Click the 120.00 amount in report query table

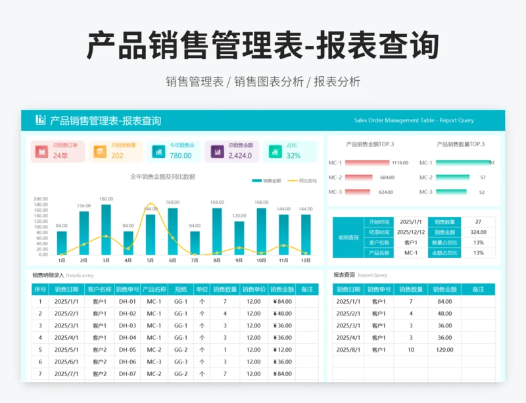point(444,350)
